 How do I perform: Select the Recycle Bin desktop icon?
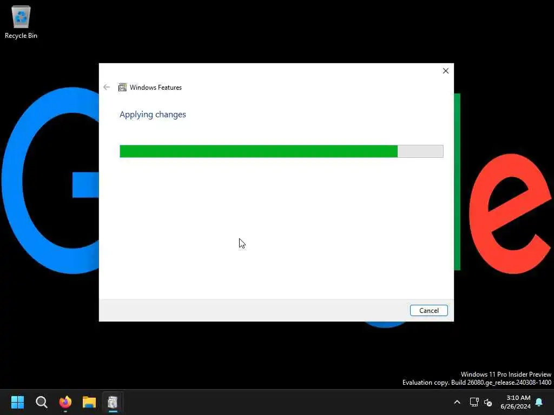coord(21,22)
